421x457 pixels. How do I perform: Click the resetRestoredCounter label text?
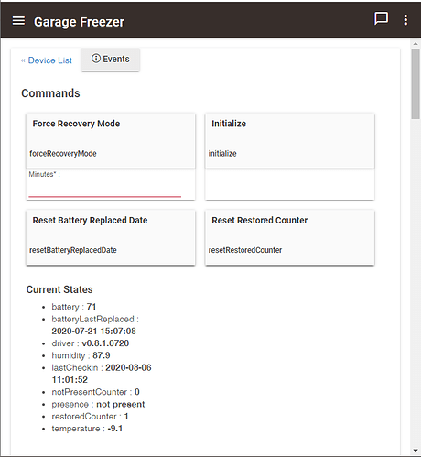pos(245,250)
